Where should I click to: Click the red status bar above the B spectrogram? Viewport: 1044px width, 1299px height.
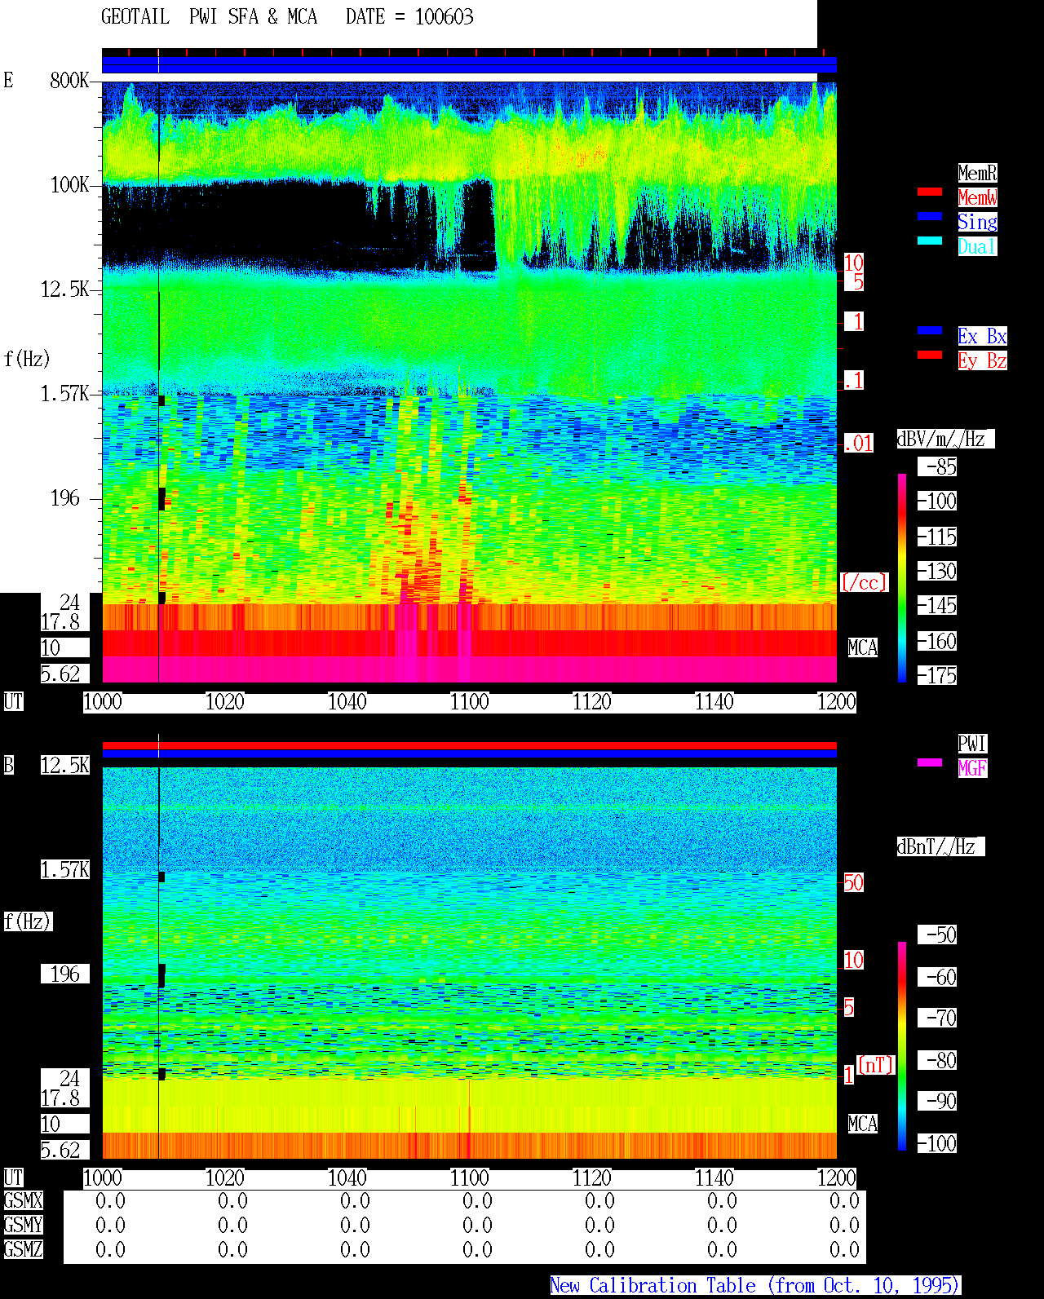tap(469, 745)
